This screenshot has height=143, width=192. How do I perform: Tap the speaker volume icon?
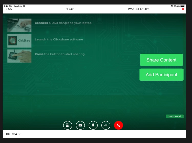click(x=106, y=125)
